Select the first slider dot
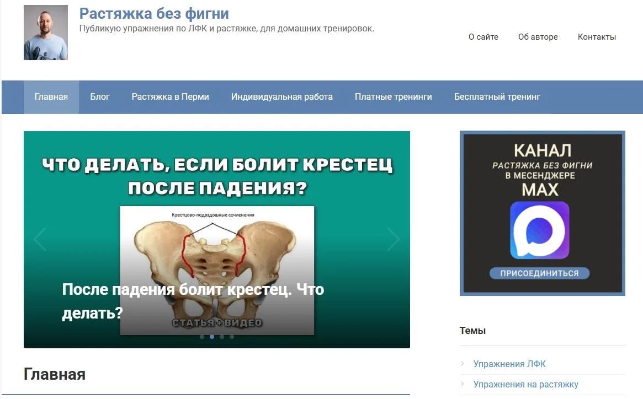 tap(202, 337)
